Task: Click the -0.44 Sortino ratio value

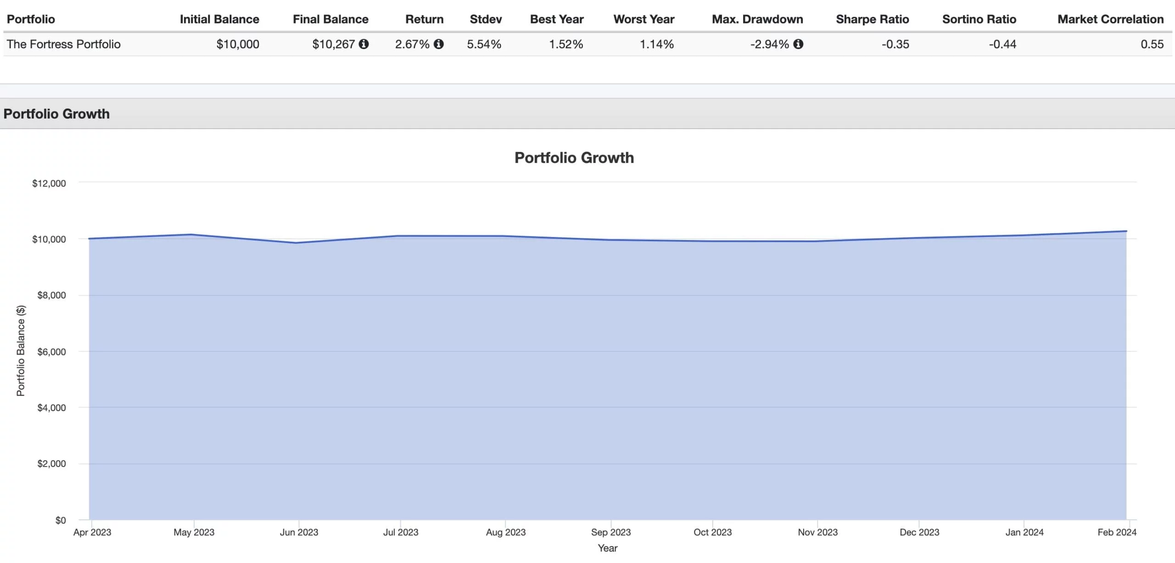Action: tap(1002, 44)
